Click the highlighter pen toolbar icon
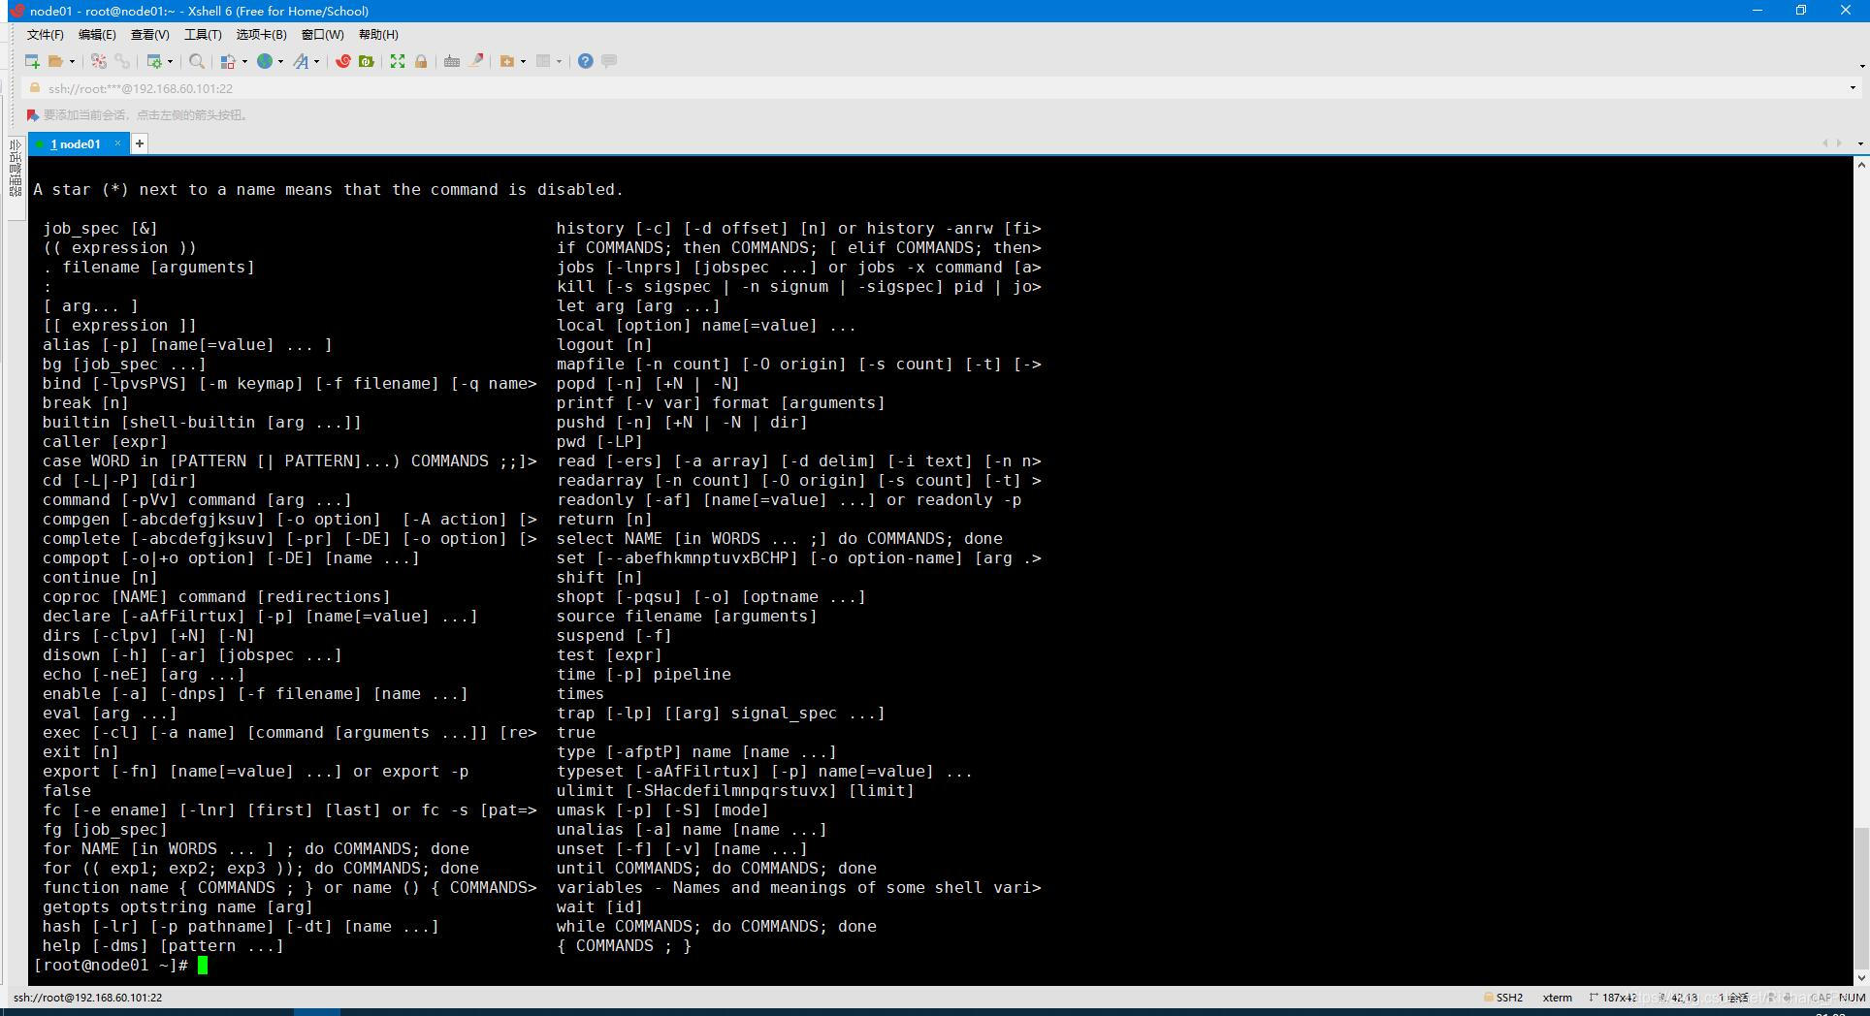The height and width of the screenshot is (1016, 1870). 476,61
